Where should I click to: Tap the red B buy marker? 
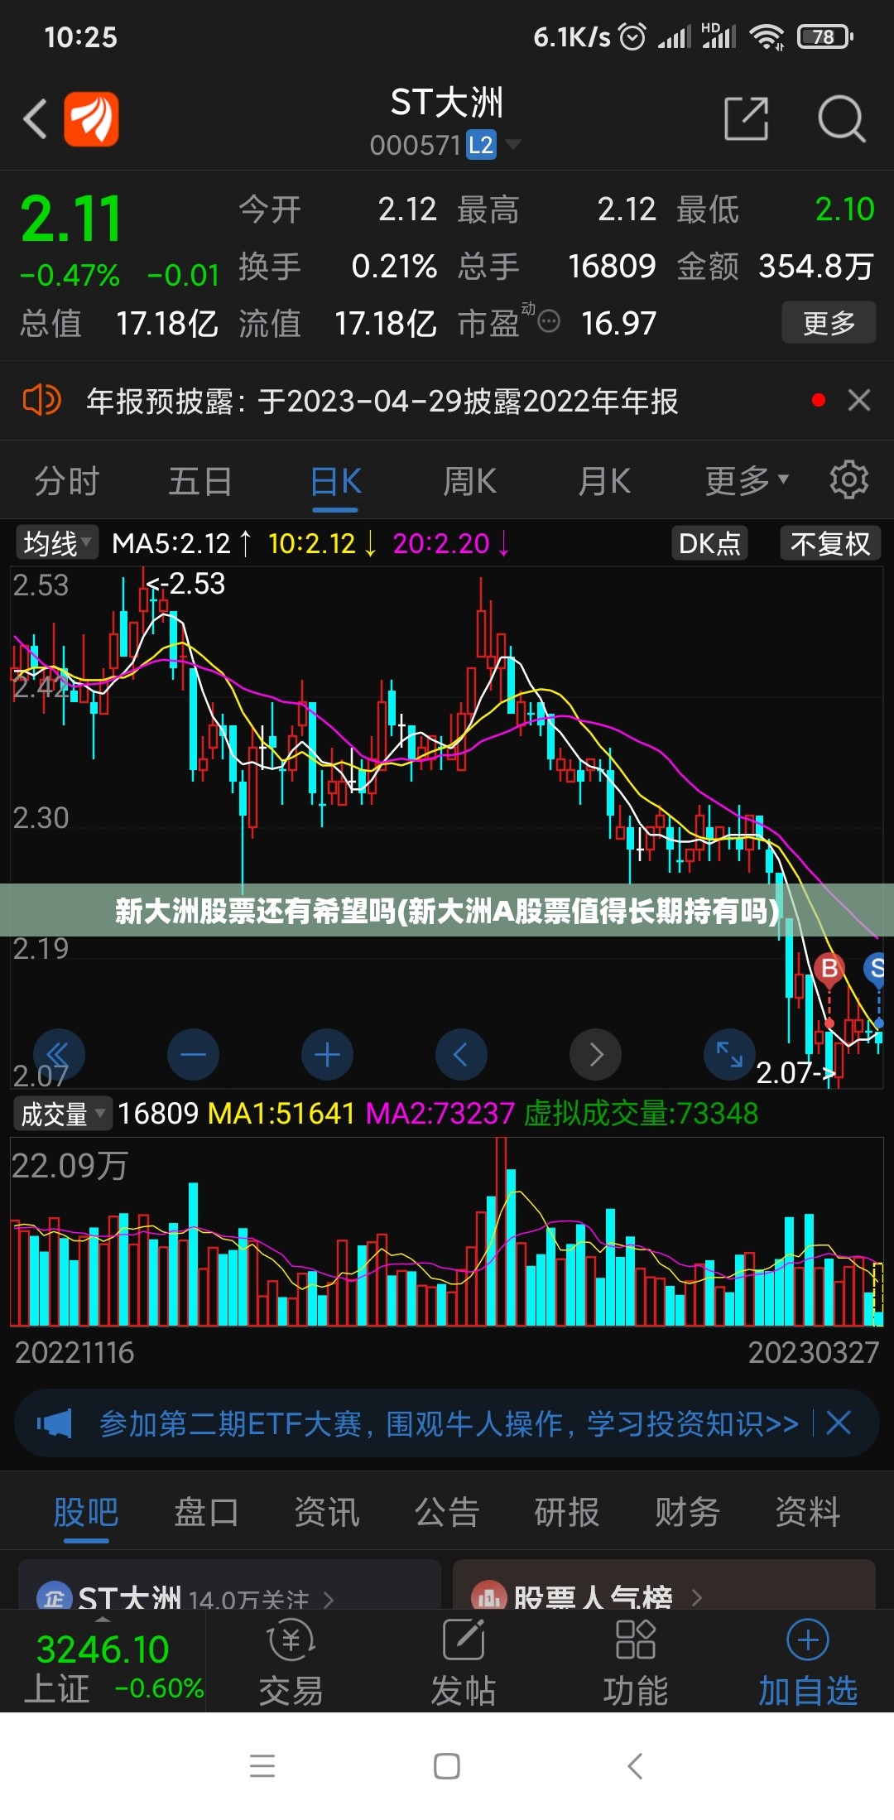click(x=829, y=969)
